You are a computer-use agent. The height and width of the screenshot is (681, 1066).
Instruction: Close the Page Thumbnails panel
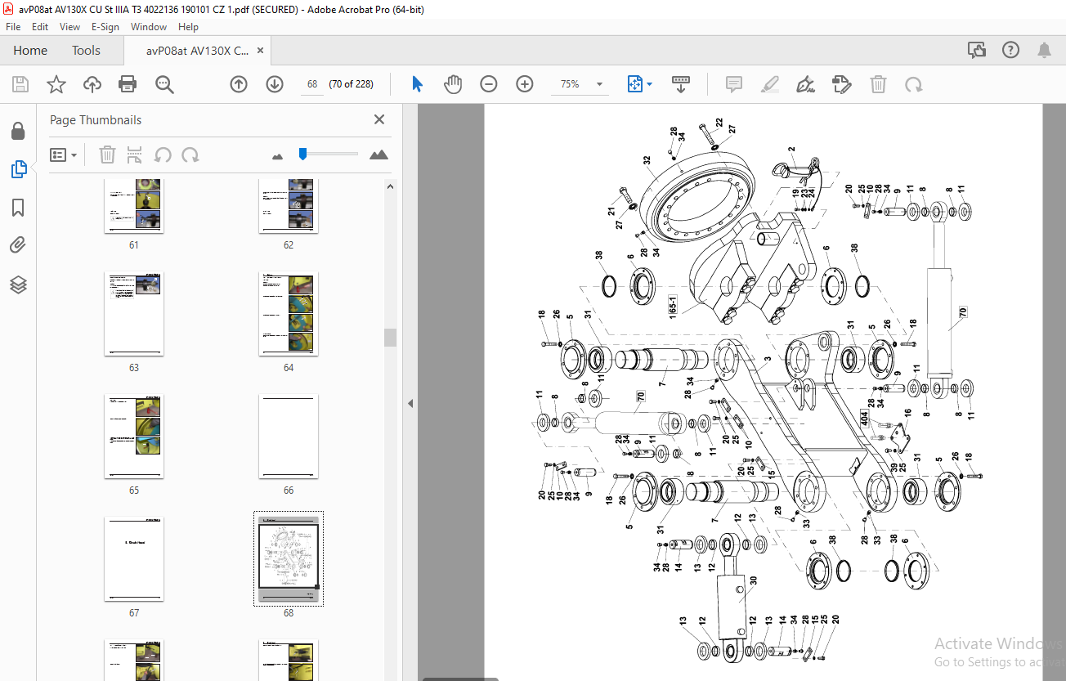(379, 119)
